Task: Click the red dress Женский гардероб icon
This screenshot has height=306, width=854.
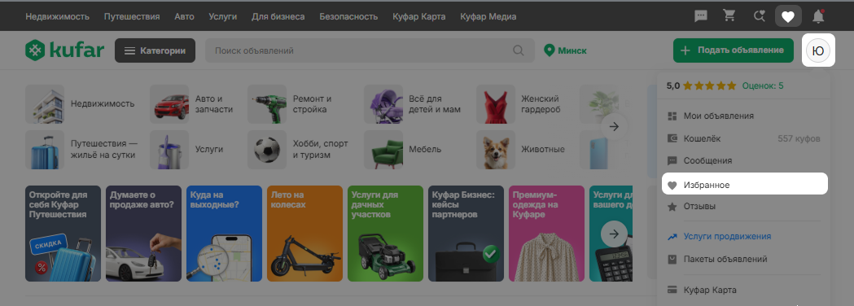Action: tap(496, 104)
